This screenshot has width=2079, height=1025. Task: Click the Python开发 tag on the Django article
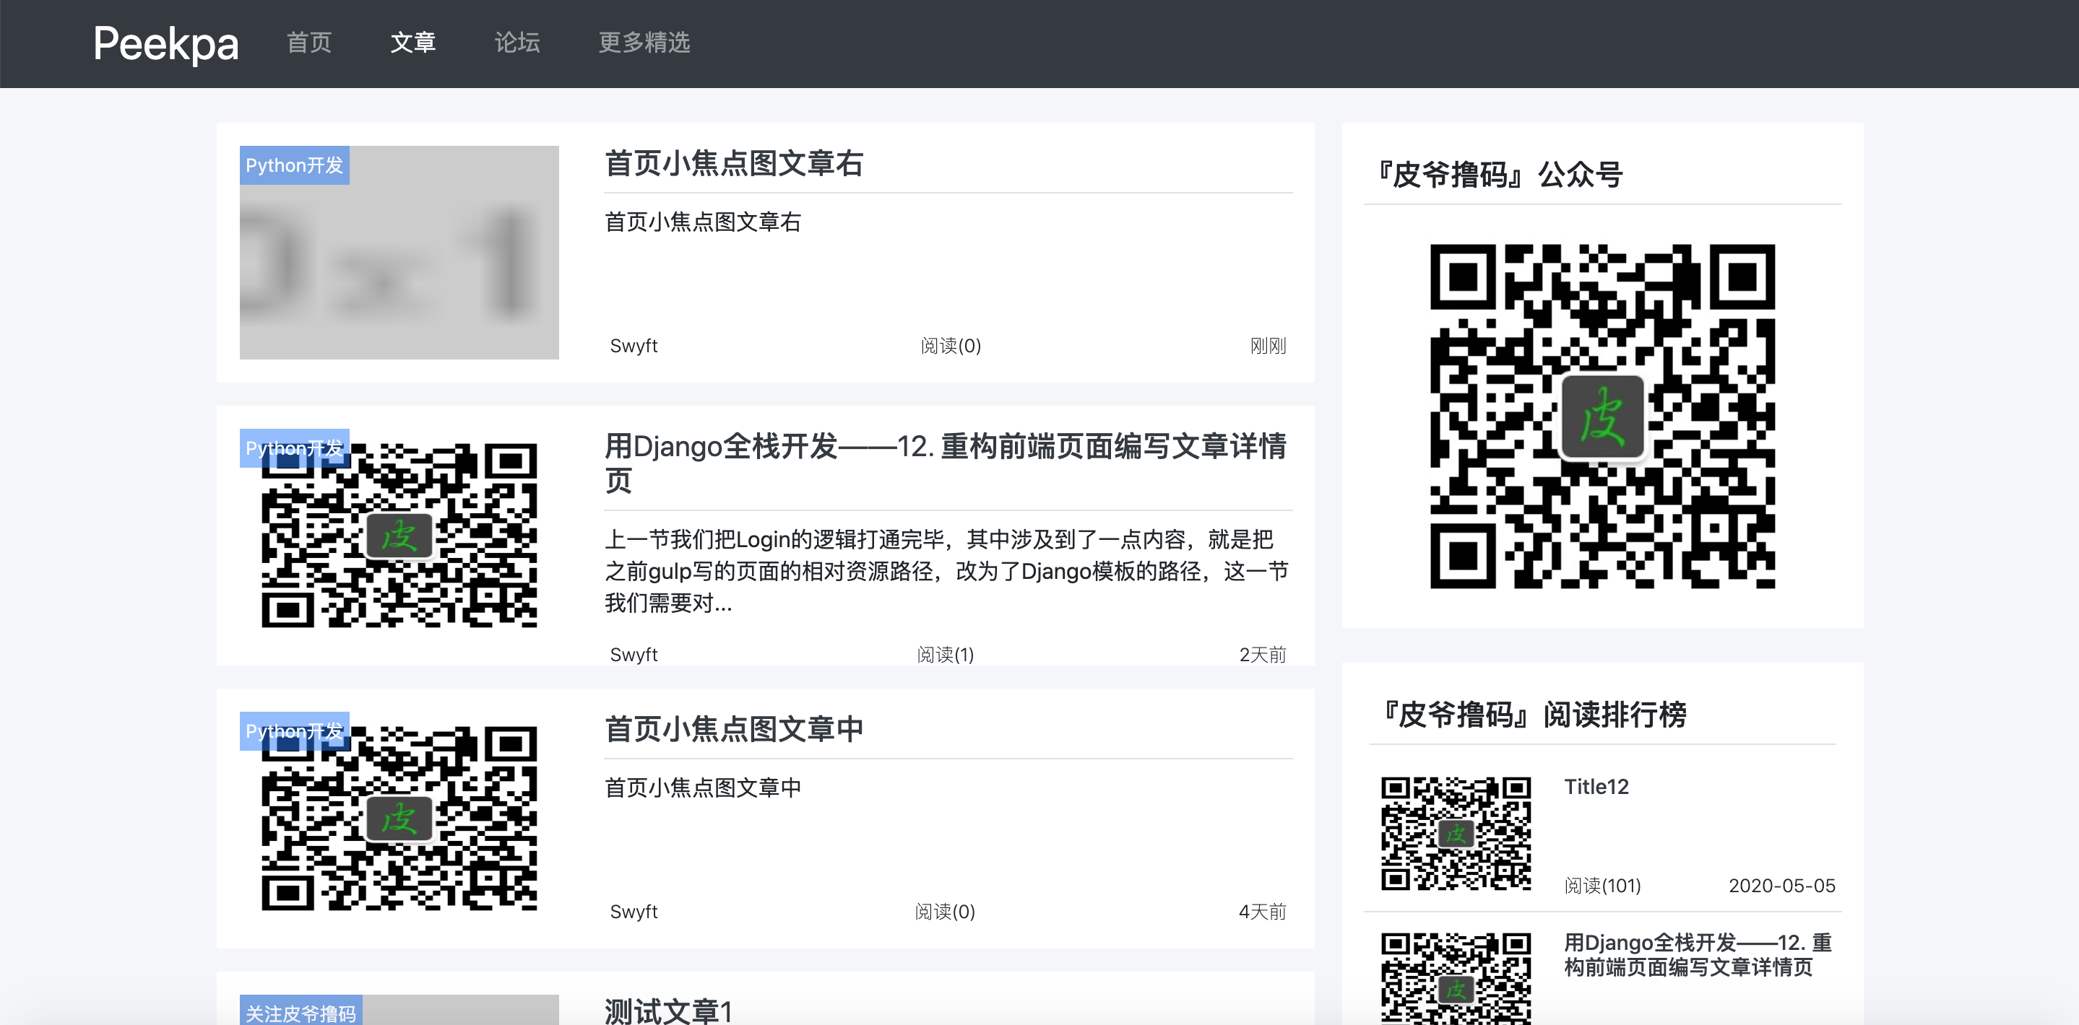point(295,448)
